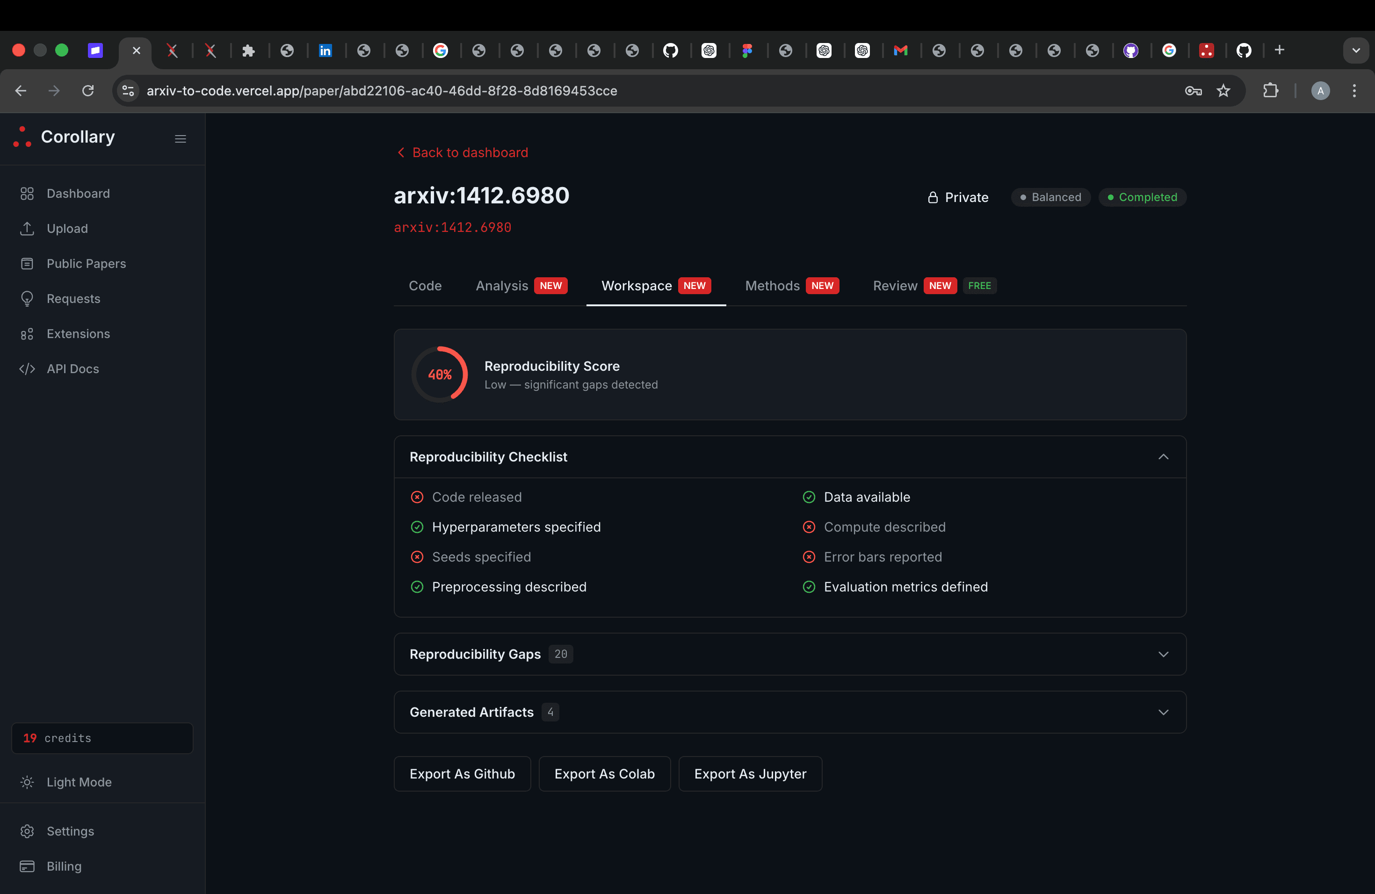Go to Public Papers in sidebar
Screen dimensions: 1375x894
pyautogui.click(x=102, y=263)
